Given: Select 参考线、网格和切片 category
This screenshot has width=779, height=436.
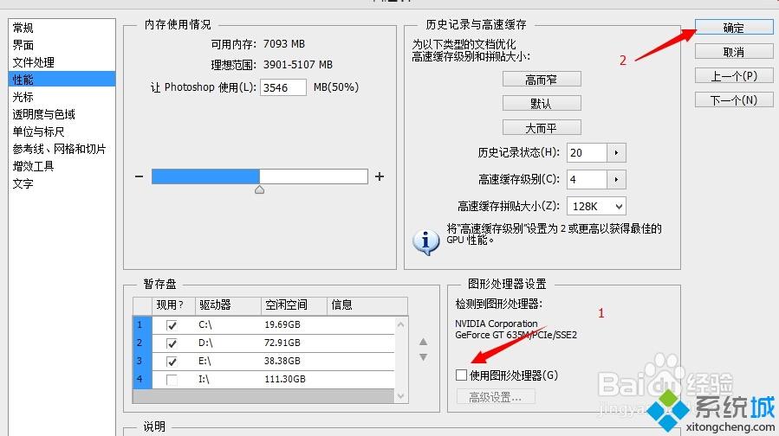Looking at the screenshot, I should pos(59,149).
